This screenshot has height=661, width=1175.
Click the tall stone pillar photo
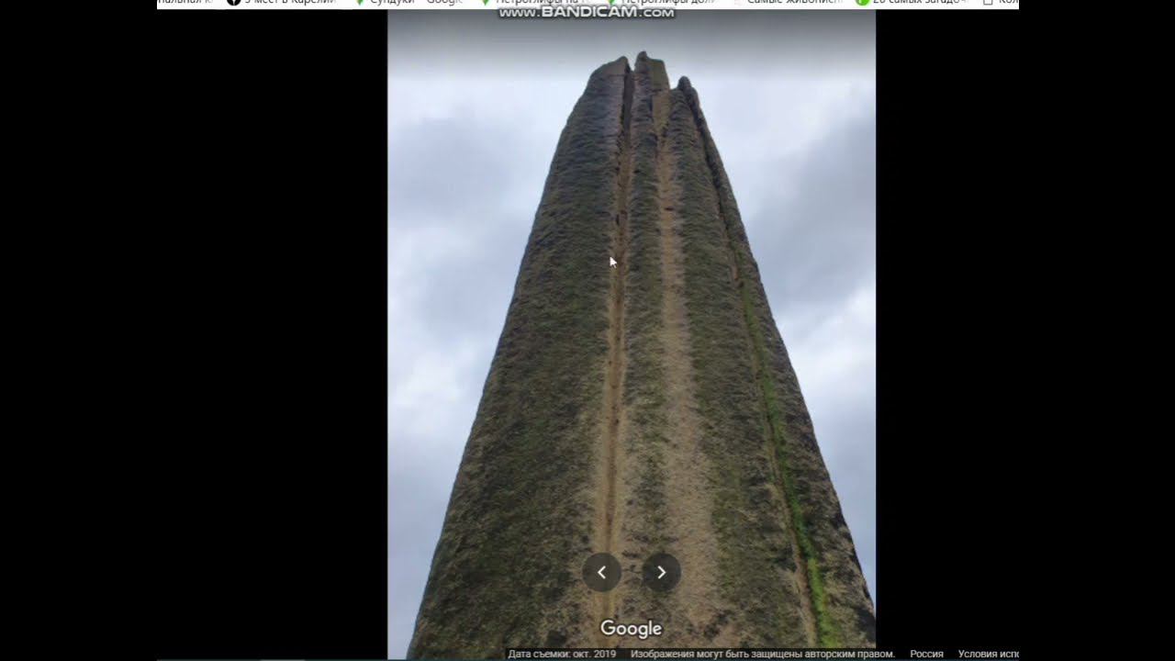[631, 334]
